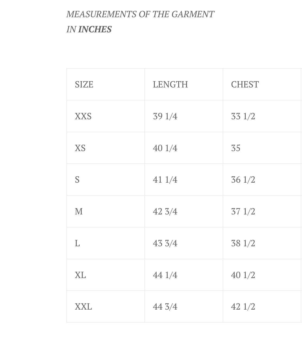
Task: Click the 42 1/2 chest value
Action: coord(243,307)
